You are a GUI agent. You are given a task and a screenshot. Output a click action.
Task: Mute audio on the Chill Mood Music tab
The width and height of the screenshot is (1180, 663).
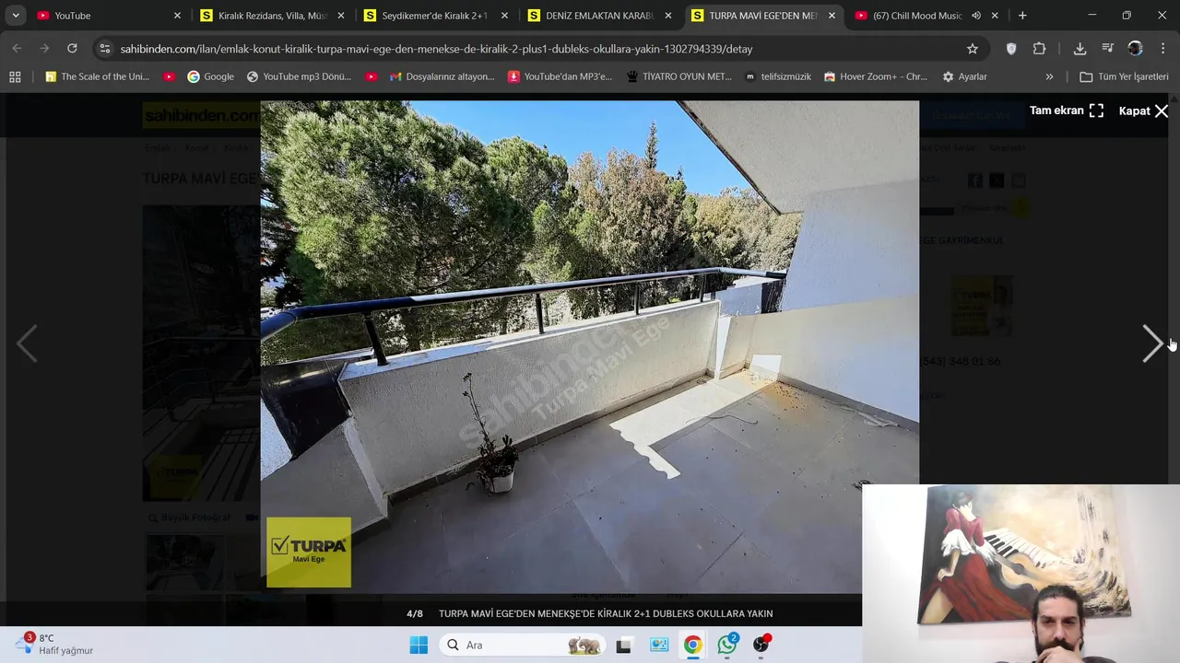[976, 16]
